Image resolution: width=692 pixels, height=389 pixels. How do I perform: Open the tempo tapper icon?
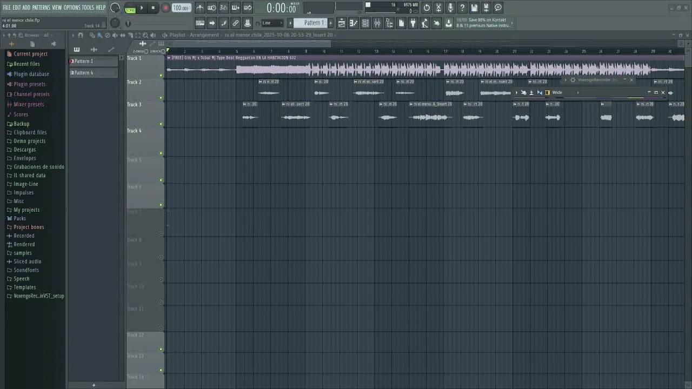point(425,23)
